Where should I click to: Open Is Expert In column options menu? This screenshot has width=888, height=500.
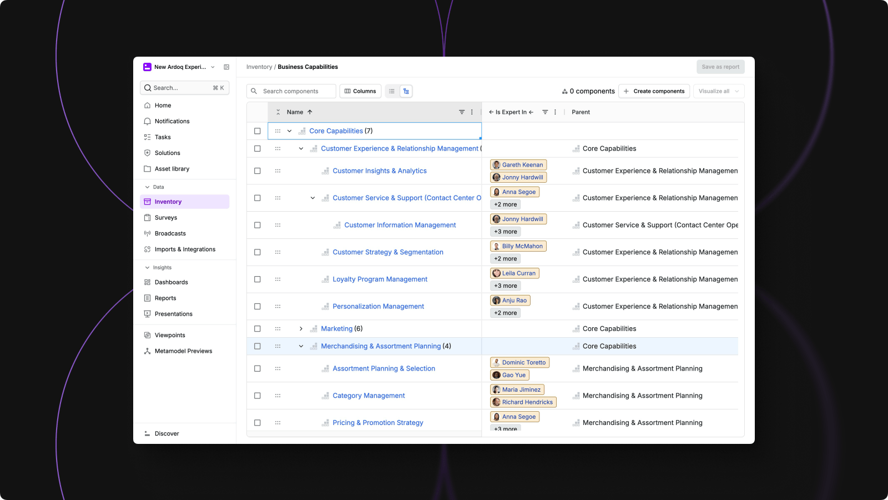[555, 112]
